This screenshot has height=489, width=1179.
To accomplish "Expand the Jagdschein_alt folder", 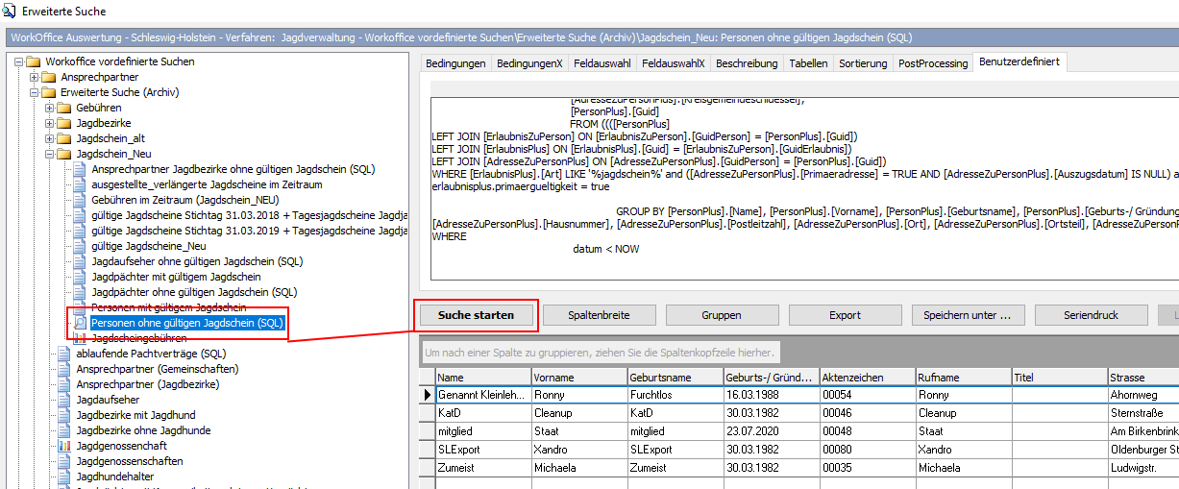I will click(50, 138).
